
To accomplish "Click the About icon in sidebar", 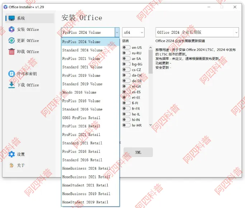I will (x=11, y=165).
